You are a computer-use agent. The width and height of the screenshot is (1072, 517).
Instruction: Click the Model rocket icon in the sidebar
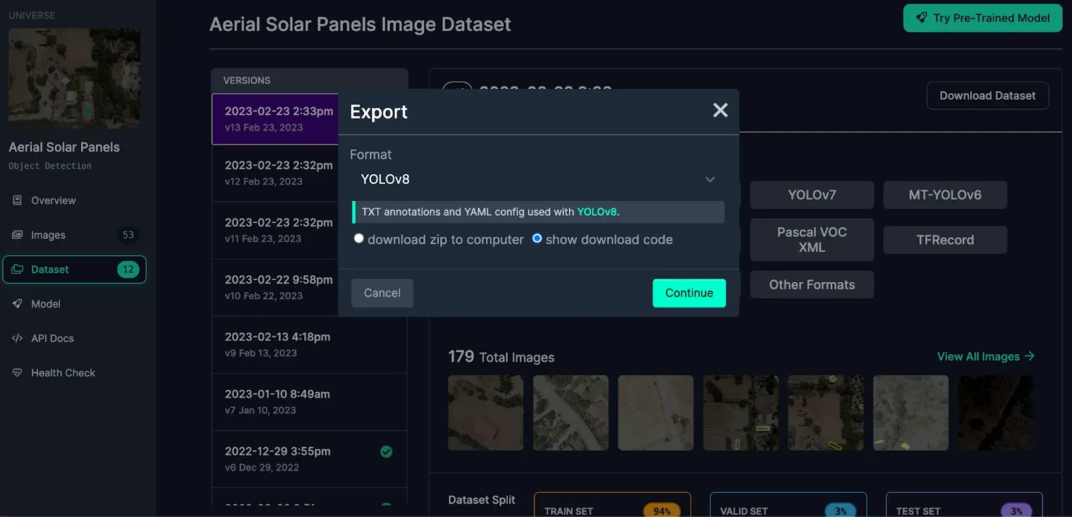pos(17,304)
